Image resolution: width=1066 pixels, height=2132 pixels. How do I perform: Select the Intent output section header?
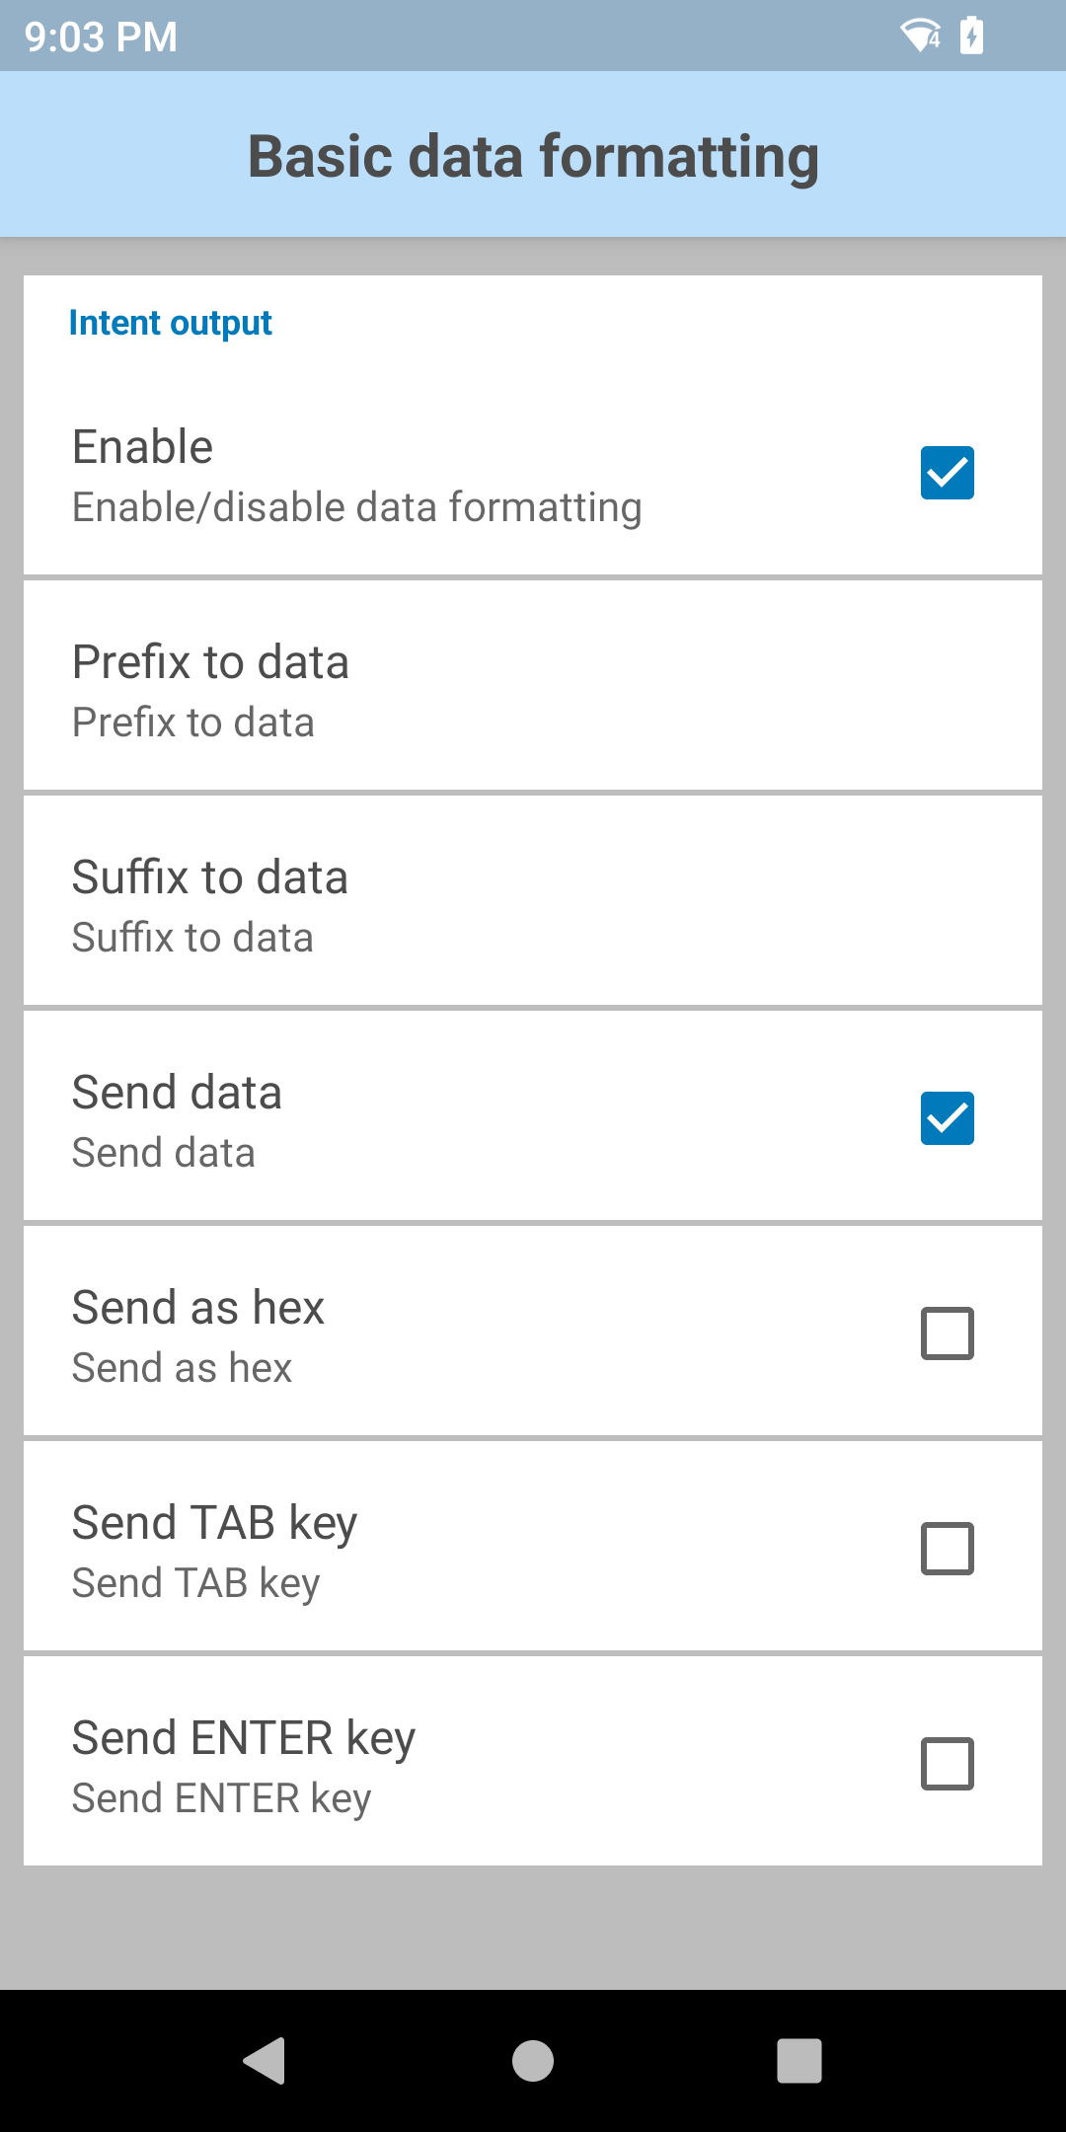171,324
